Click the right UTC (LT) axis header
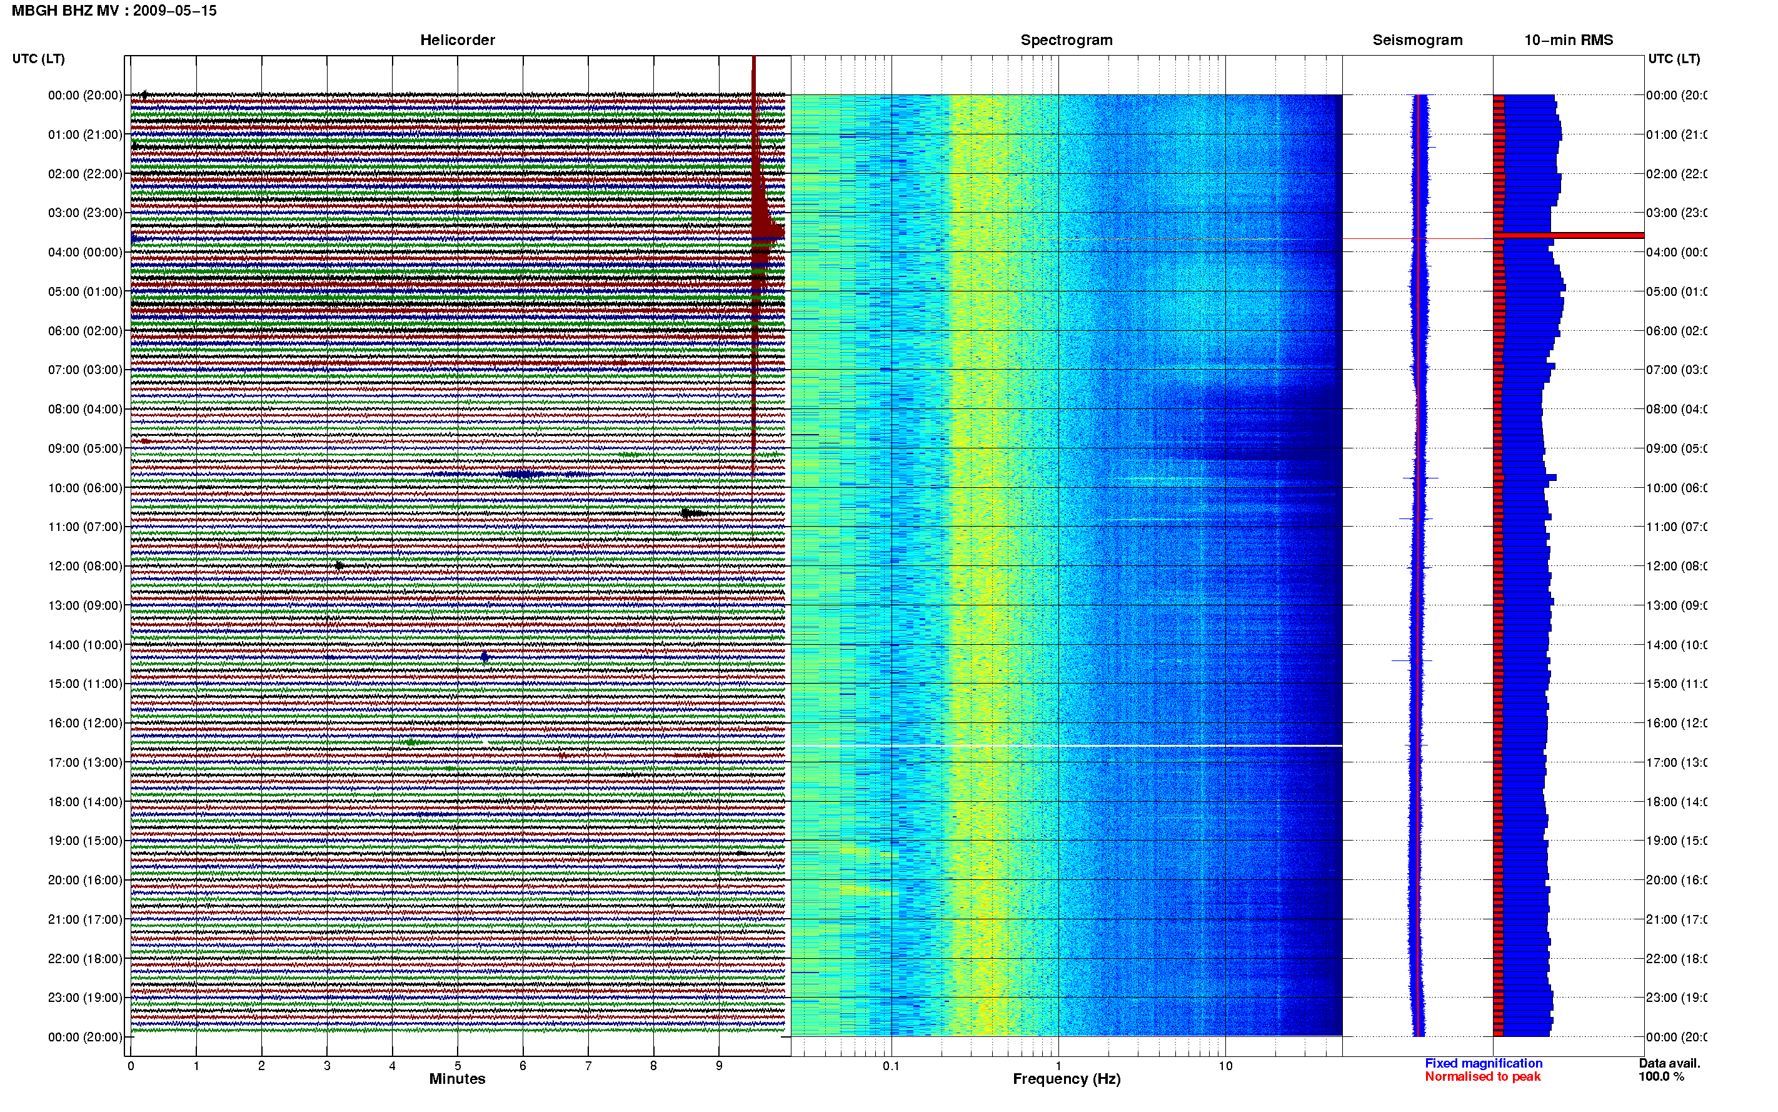This screenshot has width=1778, height=1112. 1674,59
